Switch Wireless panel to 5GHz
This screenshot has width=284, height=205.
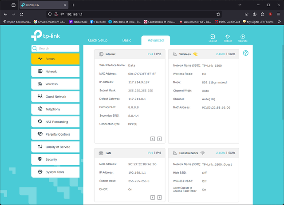[232, 54]
